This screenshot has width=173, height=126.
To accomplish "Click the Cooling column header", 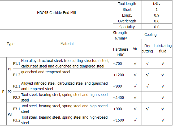I will 150,35.
